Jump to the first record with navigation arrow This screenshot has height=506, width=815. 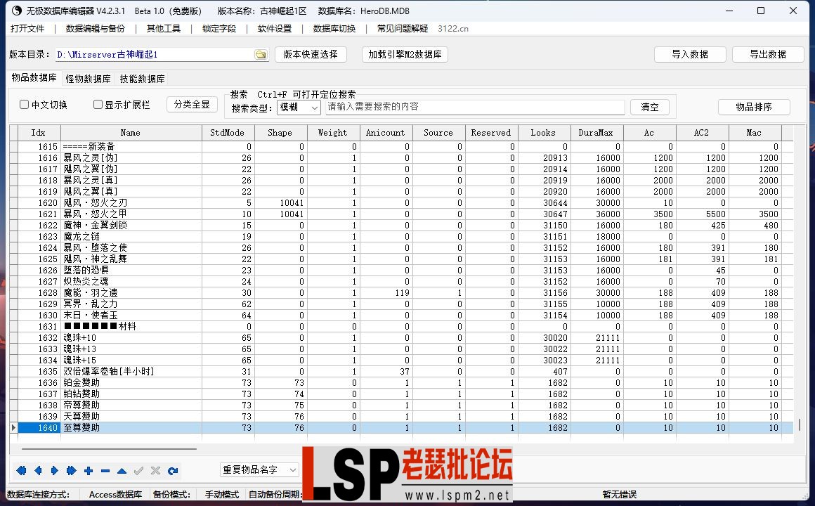coord(20,471)
